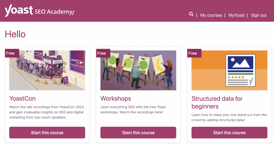Open the YoastCon course thumbnail image

point(47,70)
